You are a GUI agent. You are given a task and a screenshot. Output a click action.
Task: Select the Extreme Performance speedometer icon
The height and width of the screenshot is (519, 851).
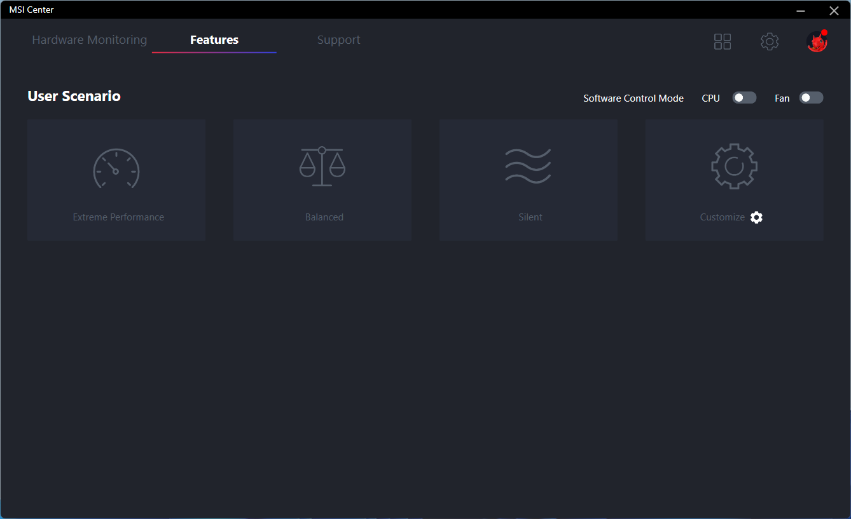click(116, 169)
